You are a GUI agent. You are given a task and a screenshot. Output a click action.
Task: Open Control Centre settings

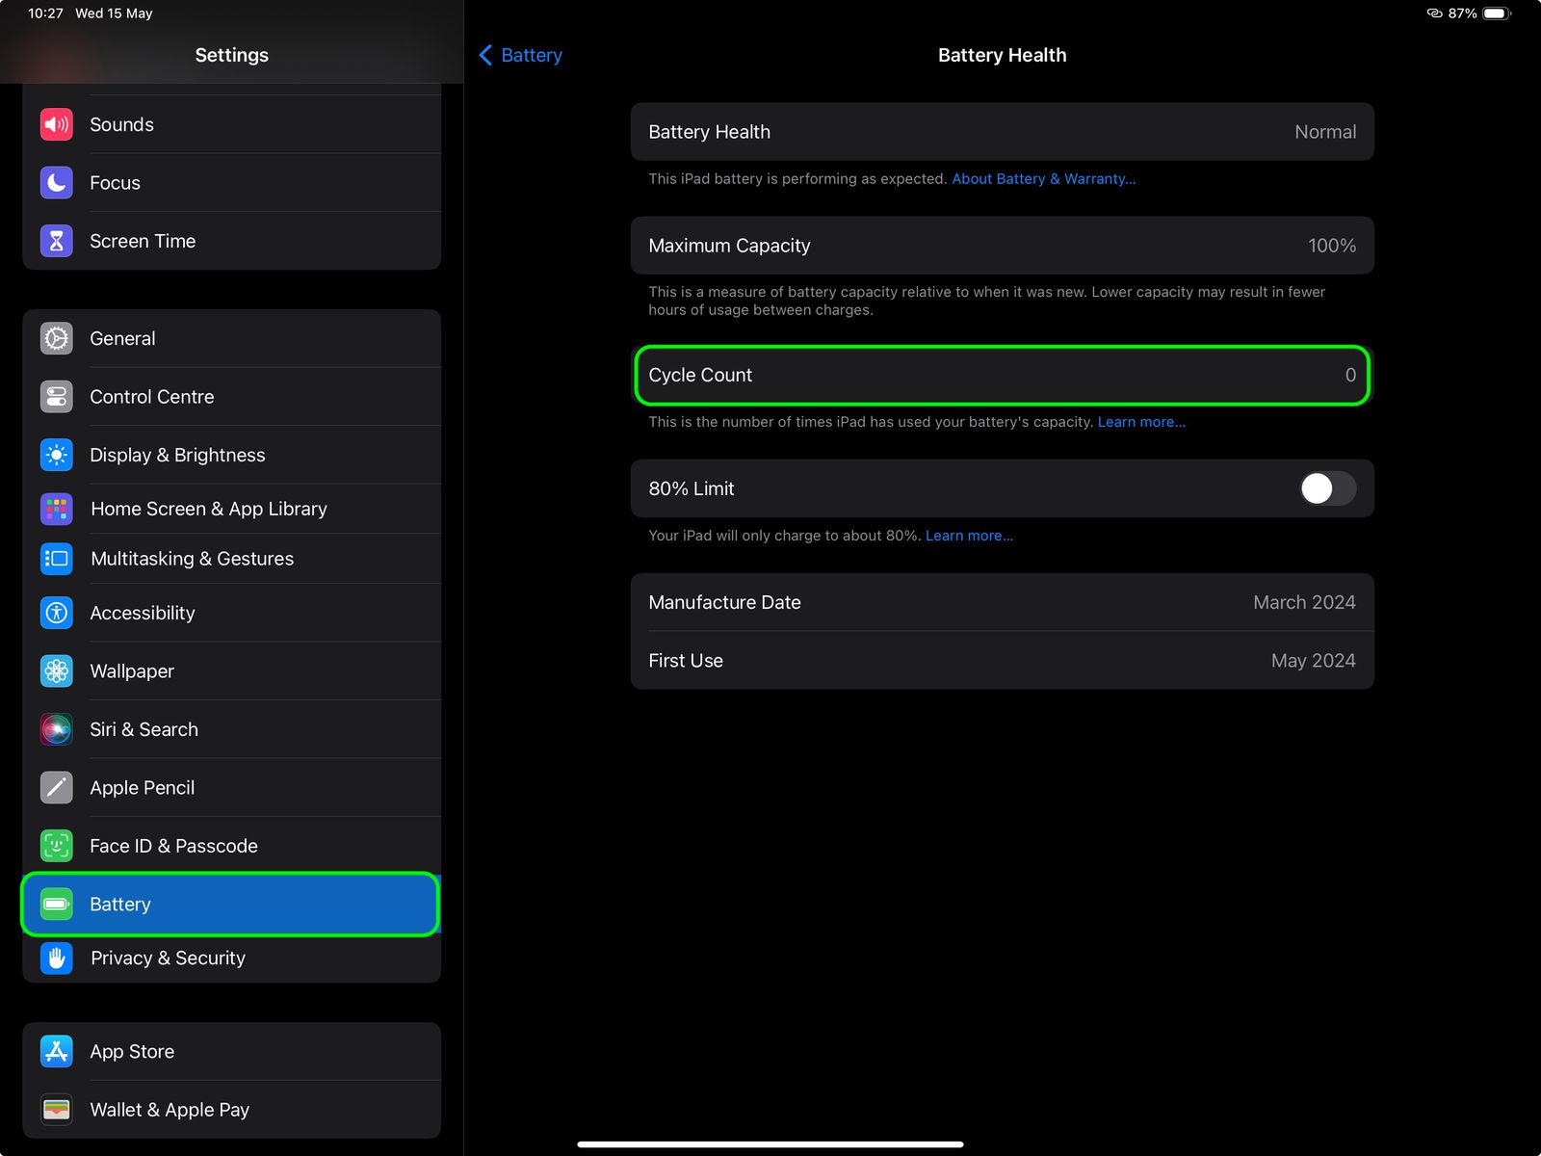click(151, 396)
